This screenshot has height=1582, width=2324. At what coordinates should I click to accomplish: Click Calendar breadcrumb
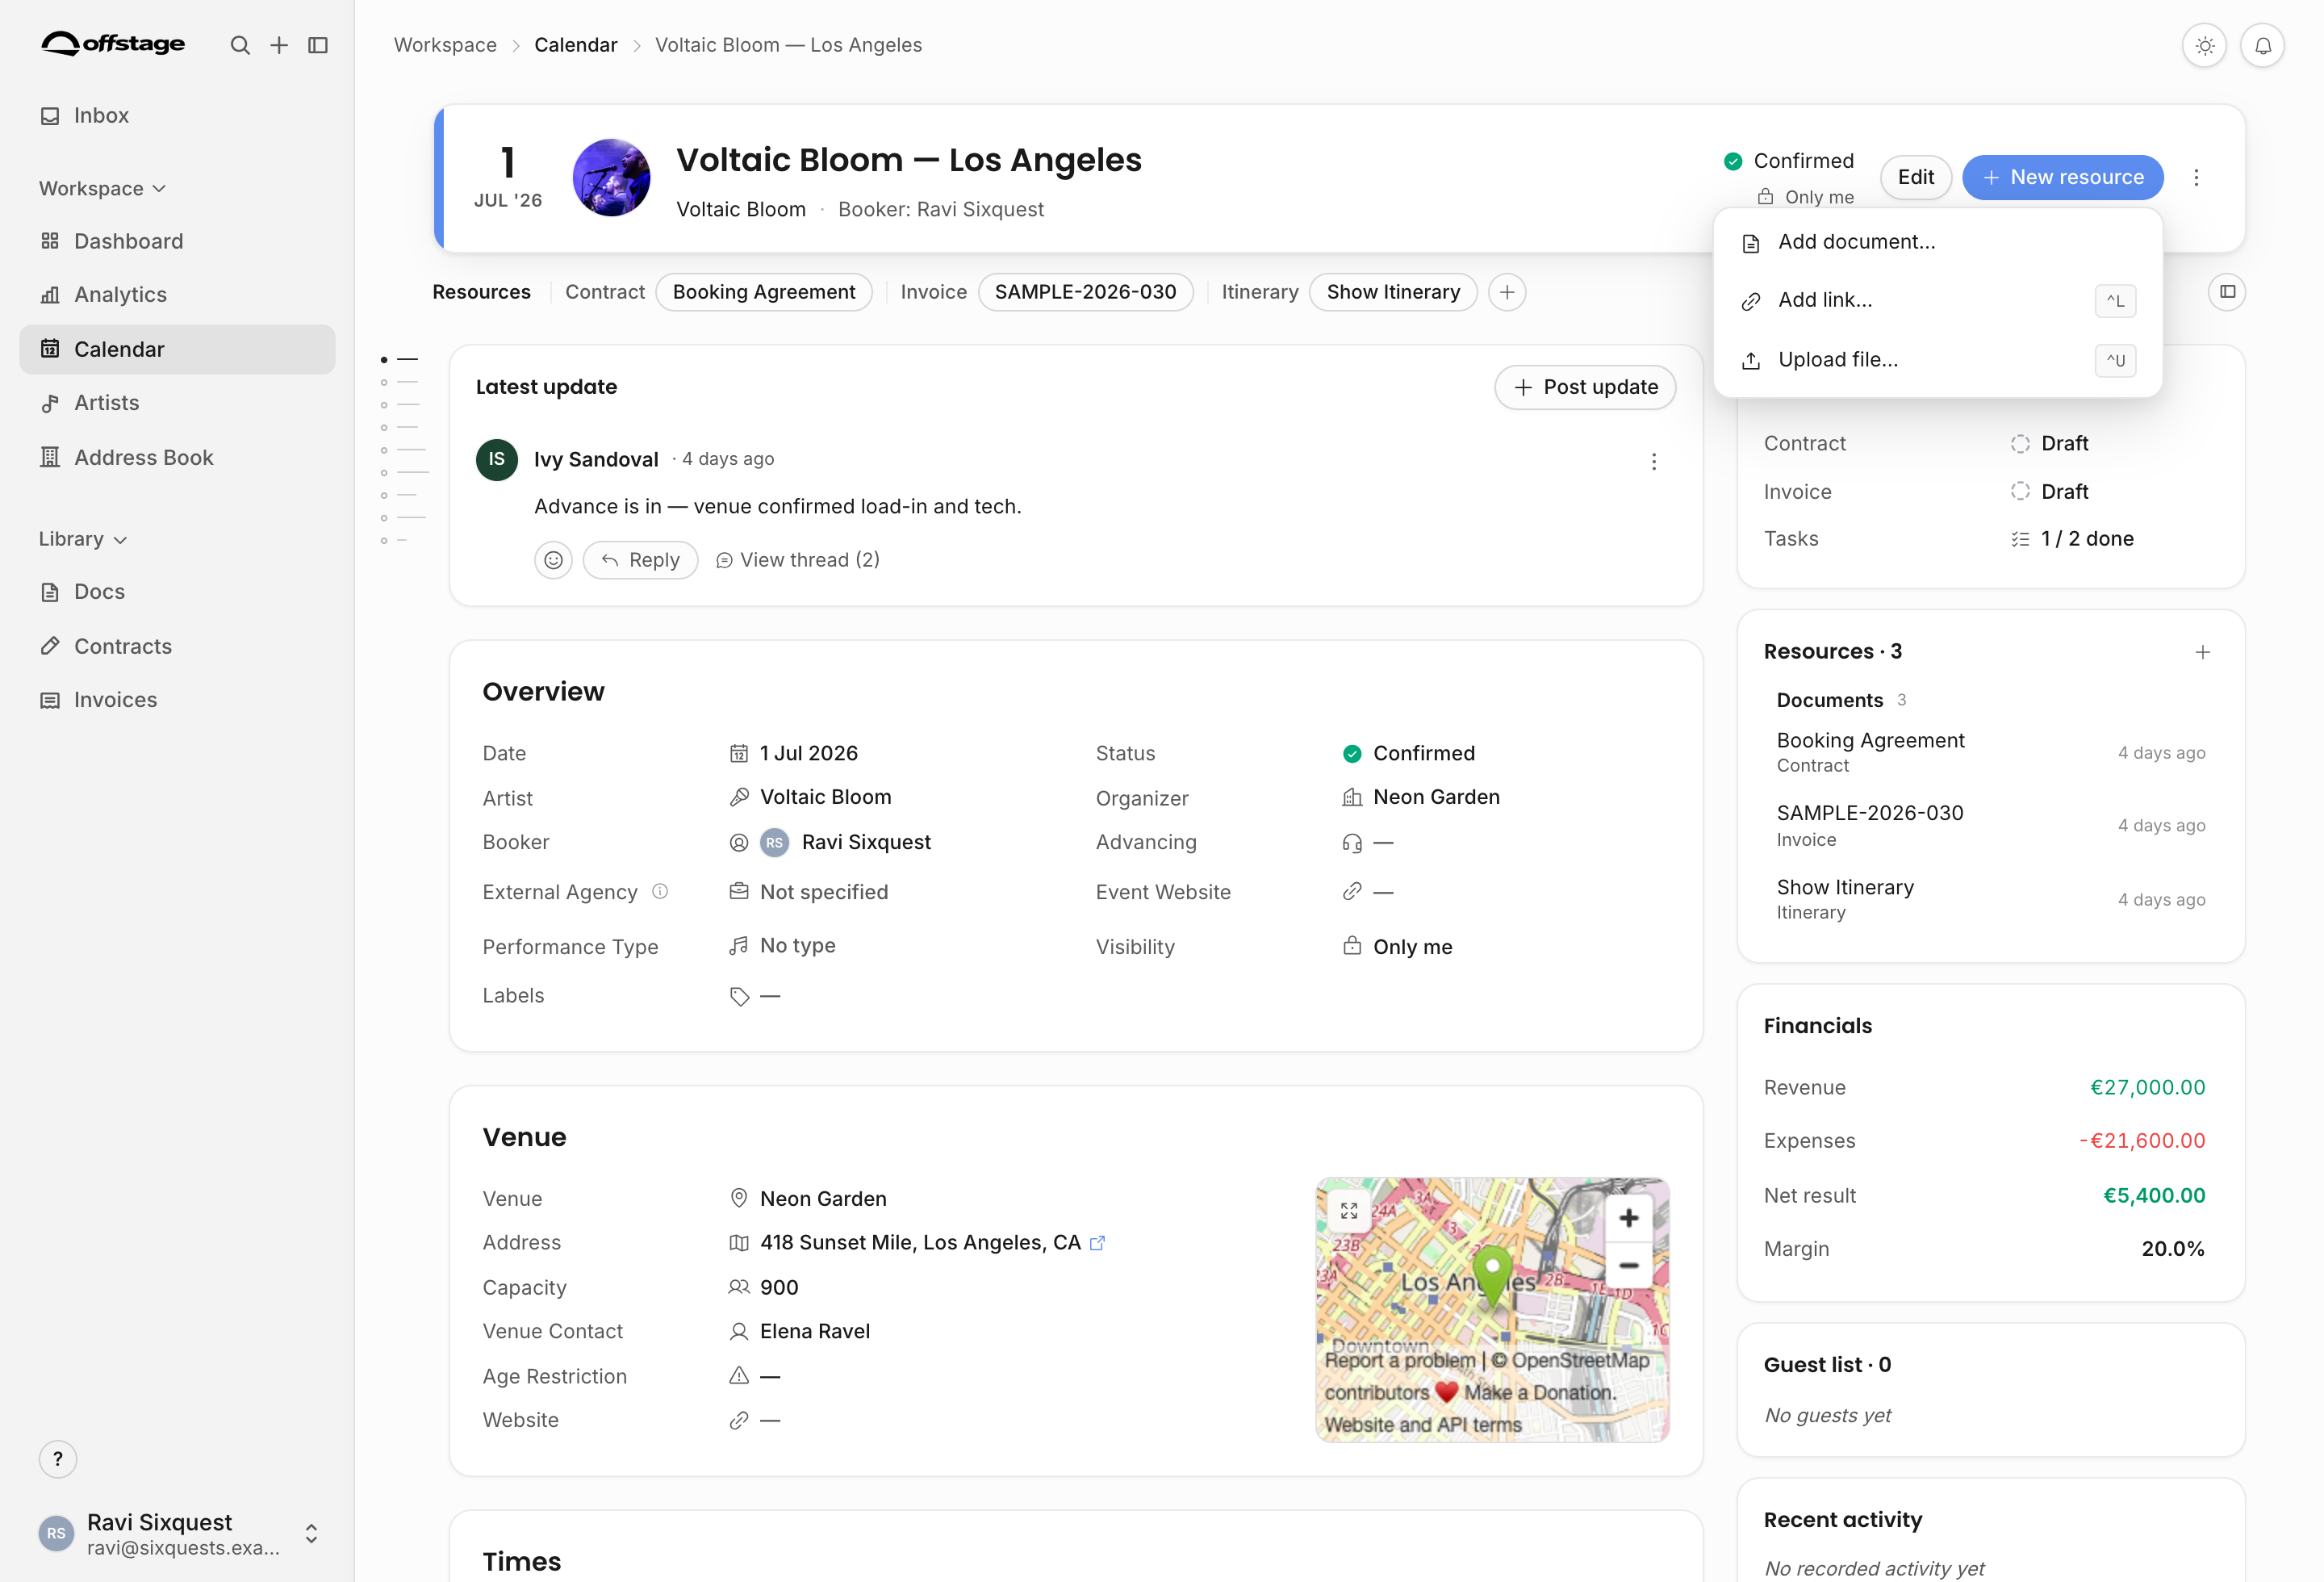(x=575, y=45)
